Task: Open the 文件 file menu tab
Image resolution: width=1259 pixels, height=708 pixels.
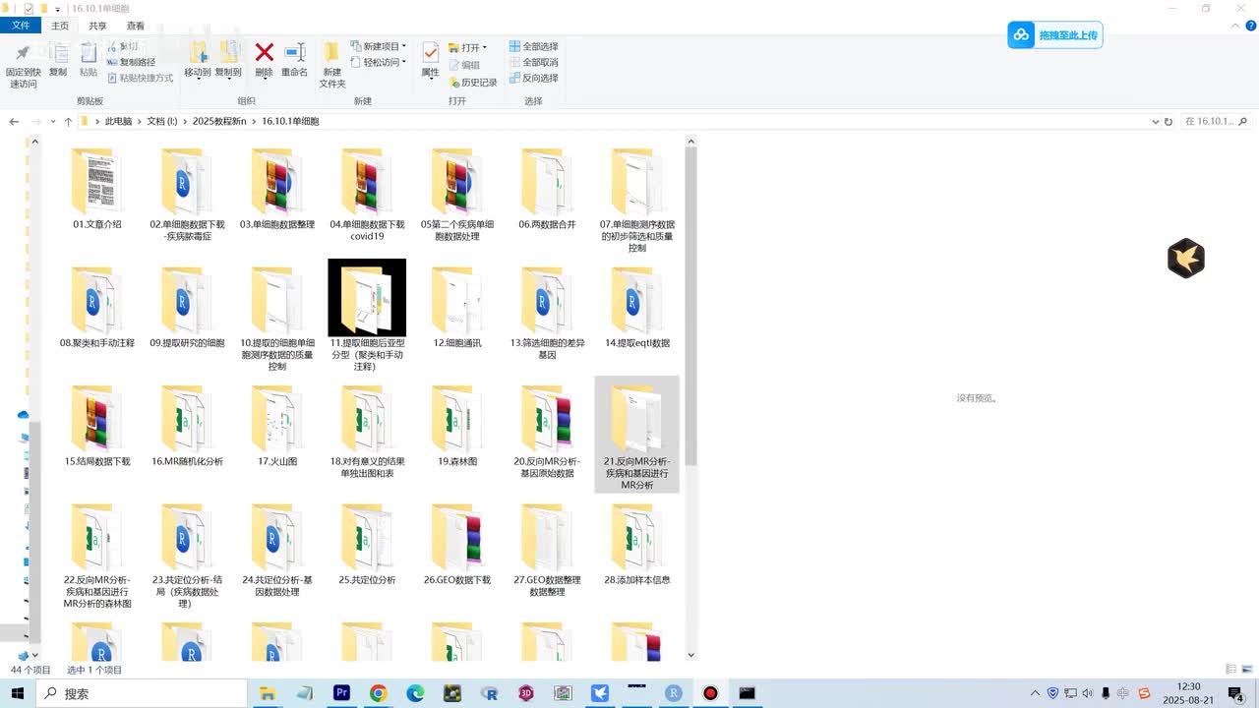Action: tap(21, 26)
